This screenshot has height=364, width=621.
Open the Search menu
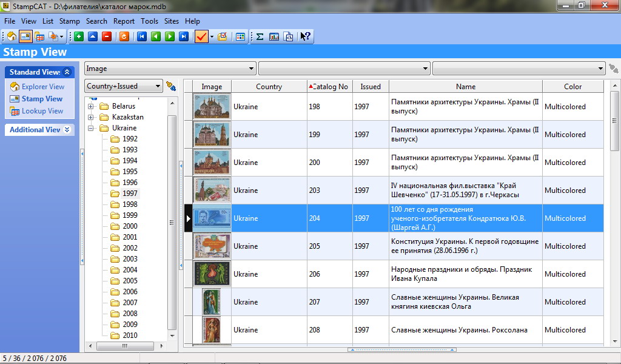96,21
